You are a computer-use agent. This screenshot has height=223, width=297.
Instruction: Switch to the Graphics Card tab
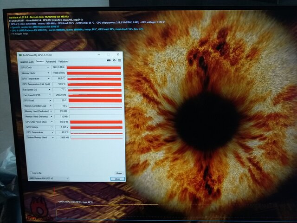coord(26,61)
